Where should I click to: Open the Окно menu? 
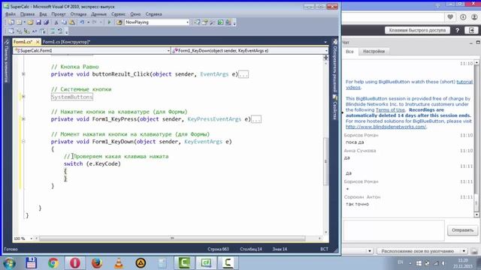click(x=135, y=14)
